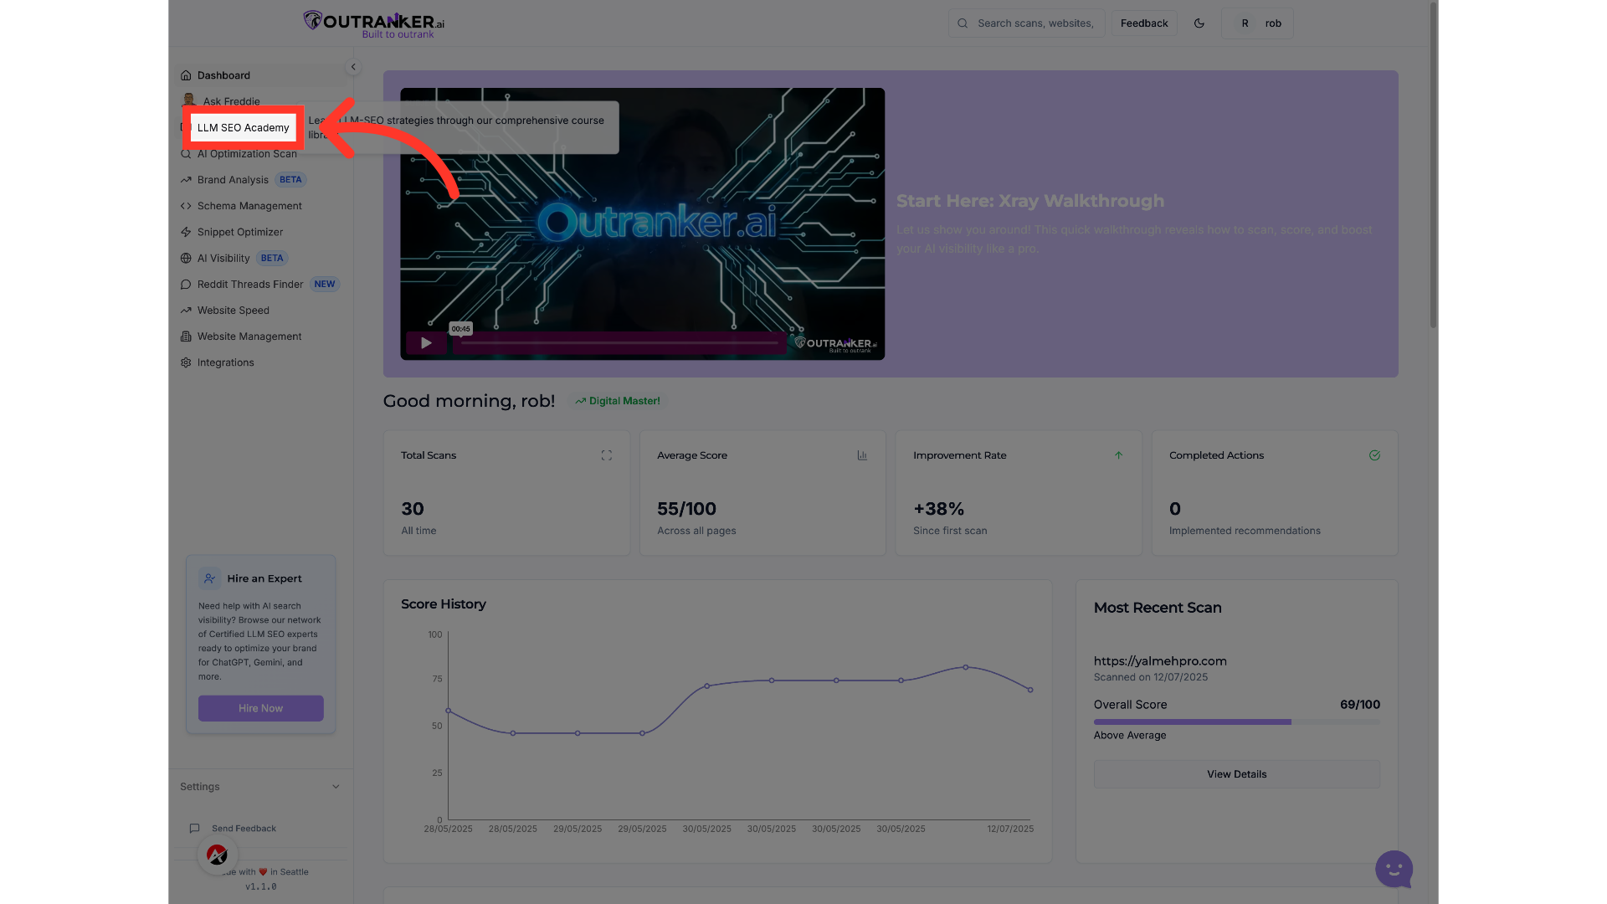Click the Total Scans expand icon
1607x904 pixels.
coord(607,455)
